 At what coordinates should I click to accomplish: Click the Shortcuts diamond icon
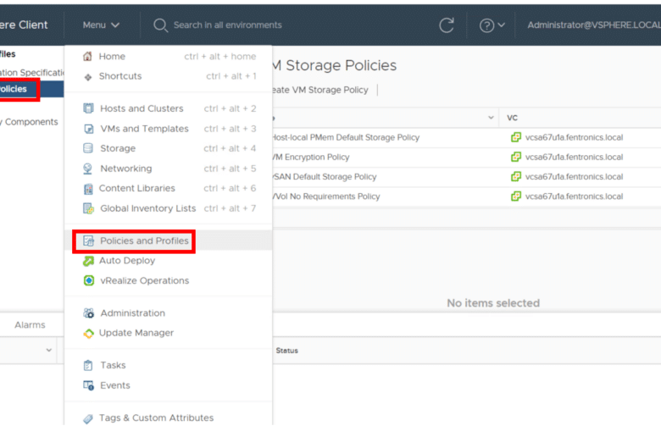[87, 77]
